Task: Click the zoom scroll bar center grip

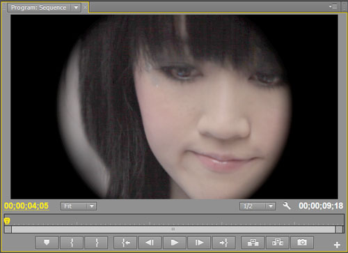Action: tap(173, 229)
